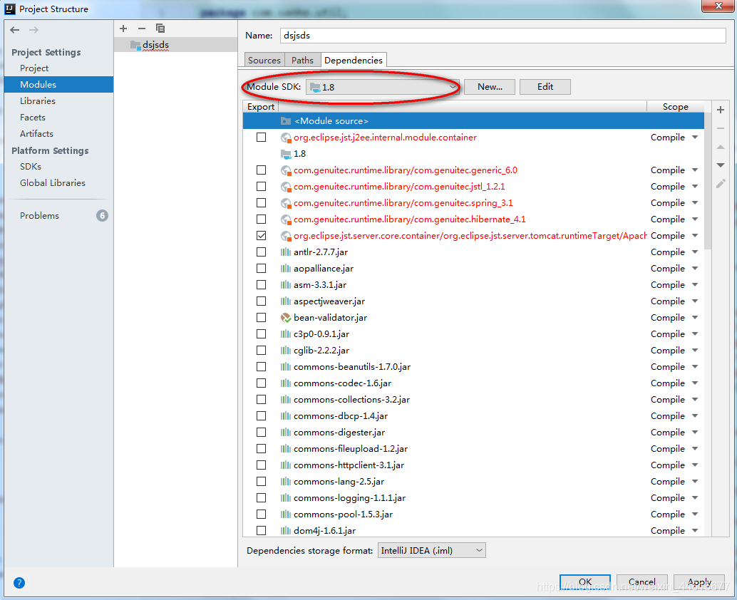
Task: Copy the selected module
Action: pyautogui.click(x=160, y=29)
